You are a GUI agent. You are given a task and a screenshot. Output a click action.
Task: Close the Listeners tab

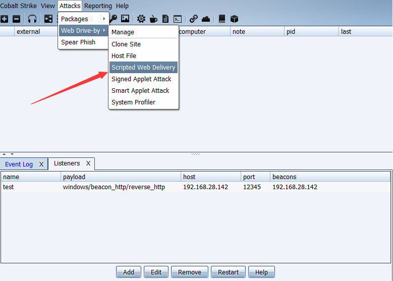[88, 163]
